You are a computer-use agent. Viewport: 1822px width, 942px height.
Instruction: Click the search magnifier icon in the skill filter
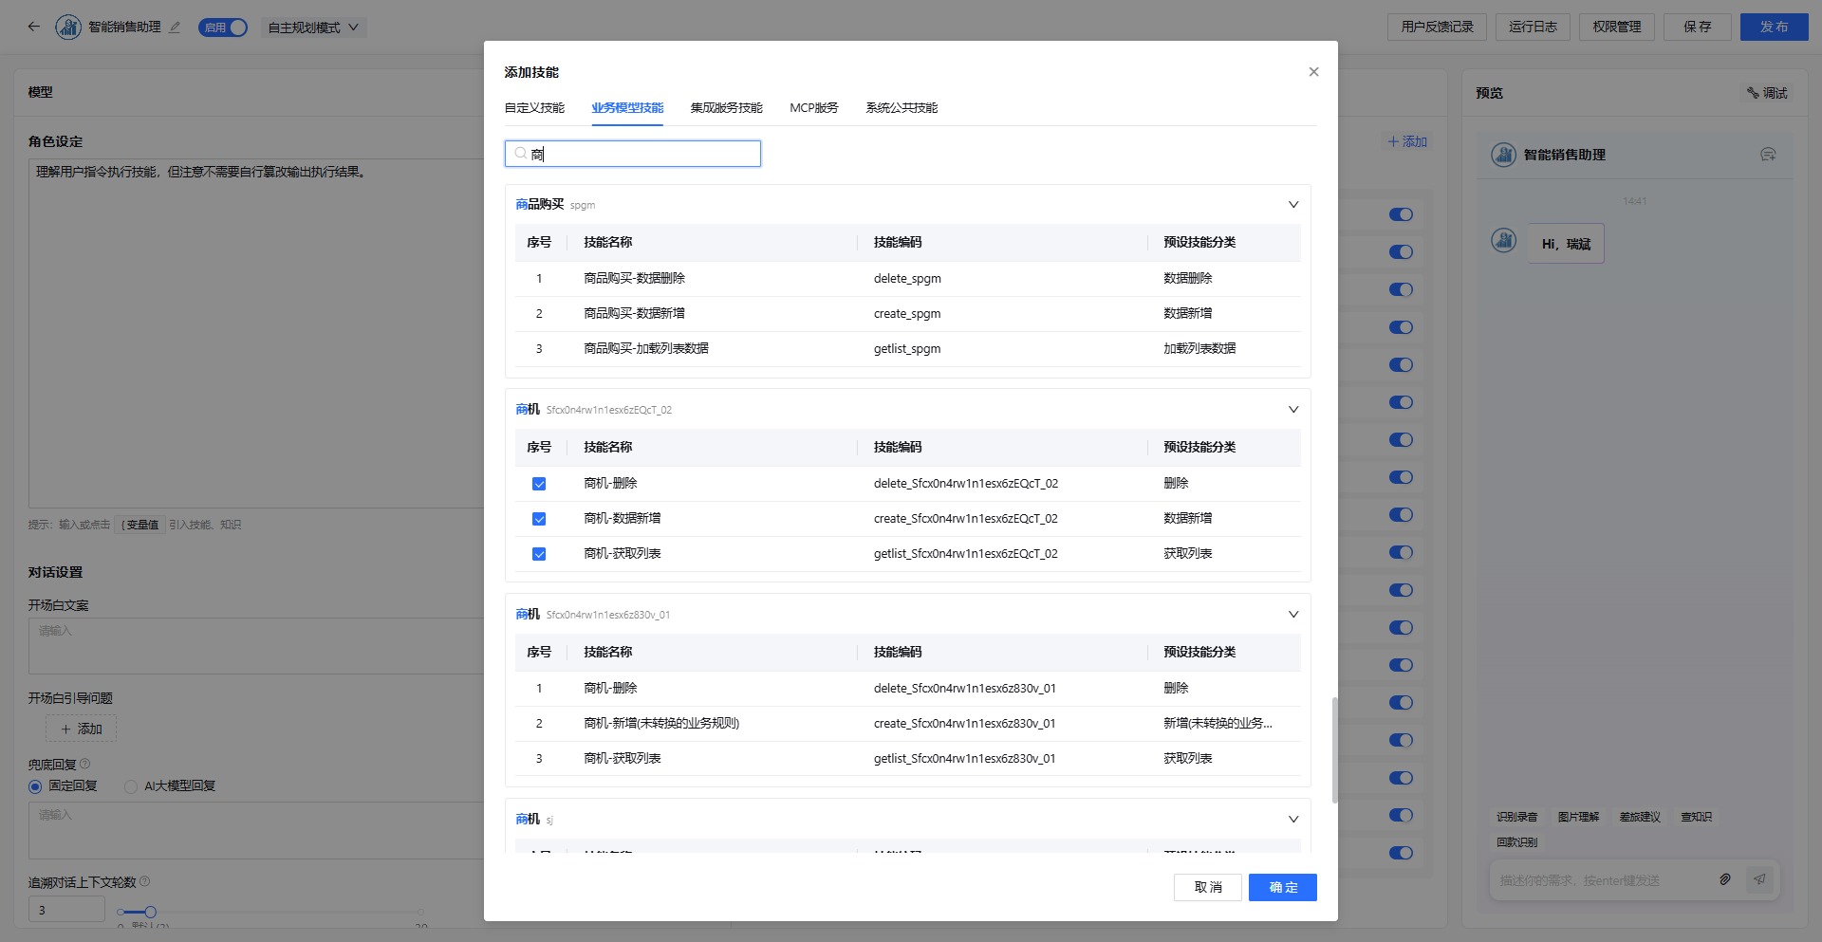coord(520,154)
